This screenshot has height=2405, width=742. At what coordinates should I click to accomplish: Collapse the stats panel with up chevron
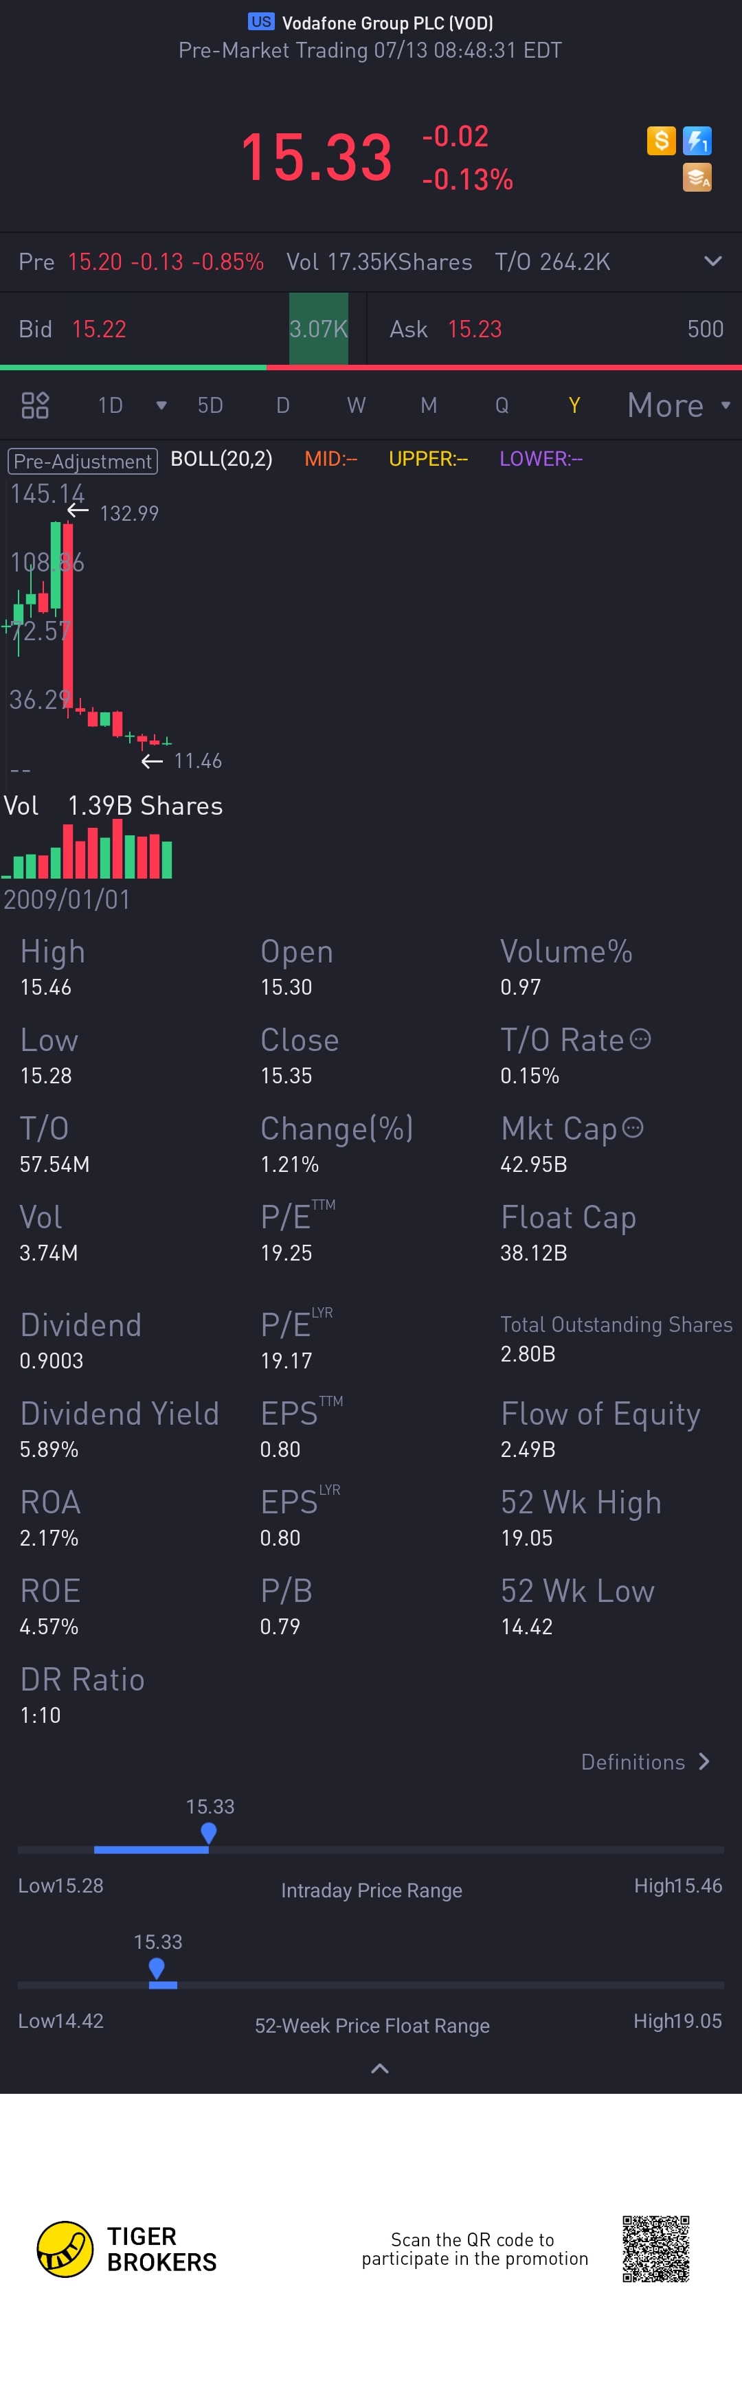tap(380, 2069)
